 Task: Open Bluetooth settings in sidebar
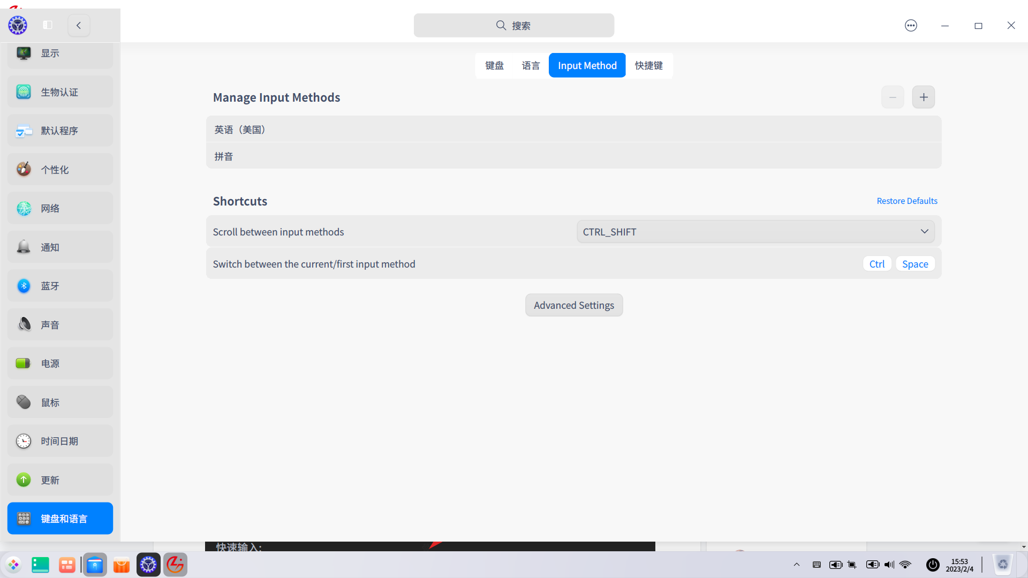pos(60,286)
